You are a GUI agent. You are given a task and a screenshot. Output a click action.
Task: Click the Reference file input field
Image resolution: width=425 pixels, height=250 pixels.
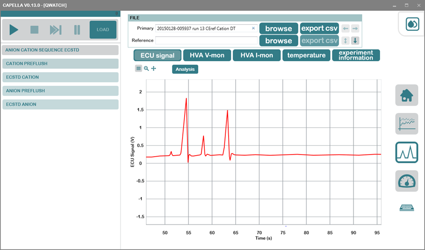click(x=206, y=40)
